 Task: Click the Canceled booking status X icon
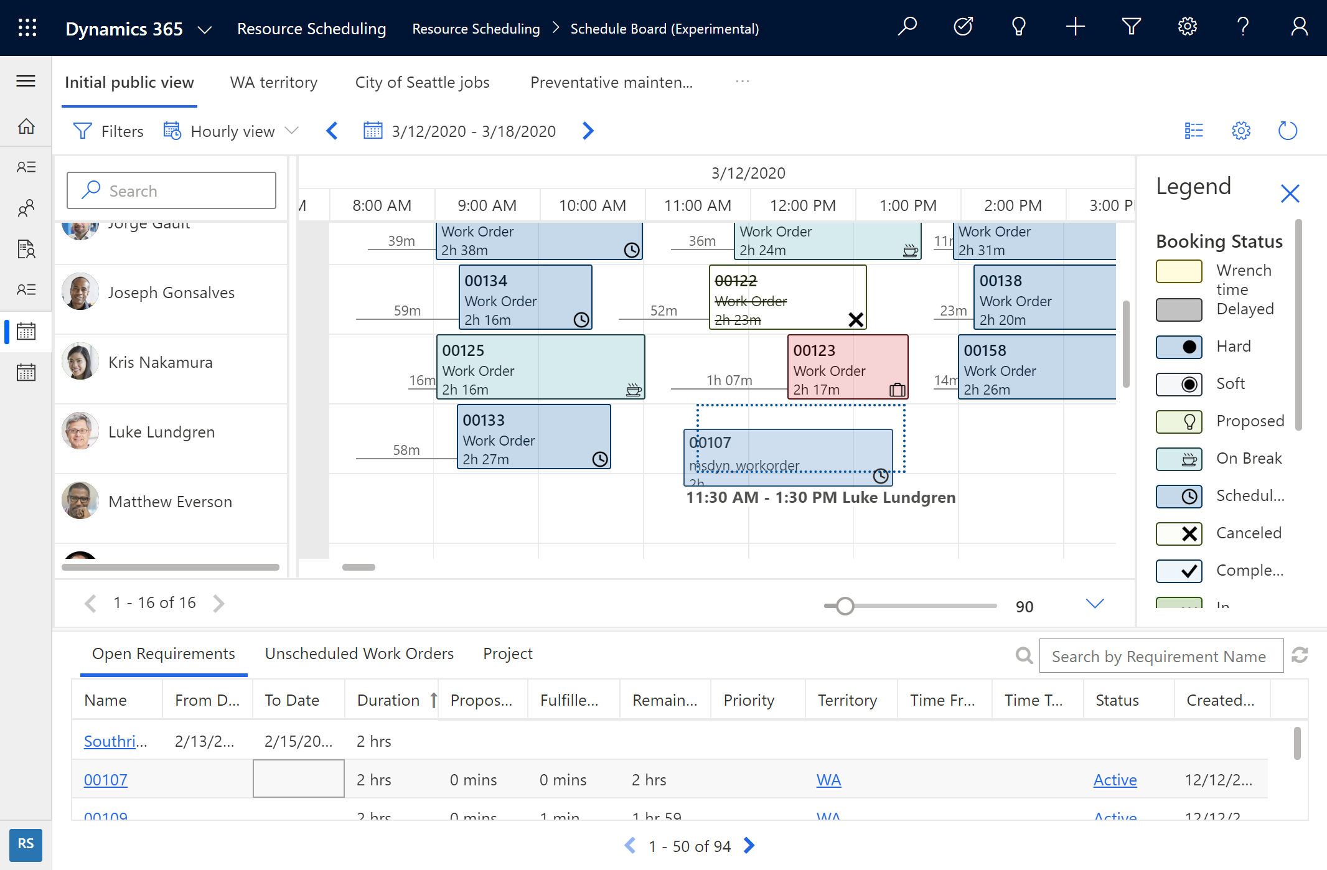pos(1184,533)
